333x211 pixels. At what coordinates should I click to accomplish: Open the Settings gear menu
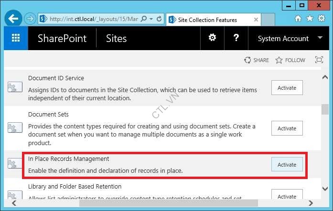point(212,38)
